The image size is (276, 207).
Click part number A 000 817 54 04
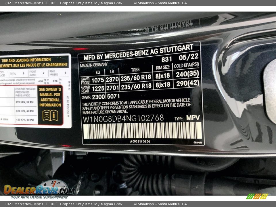(140, 141)
